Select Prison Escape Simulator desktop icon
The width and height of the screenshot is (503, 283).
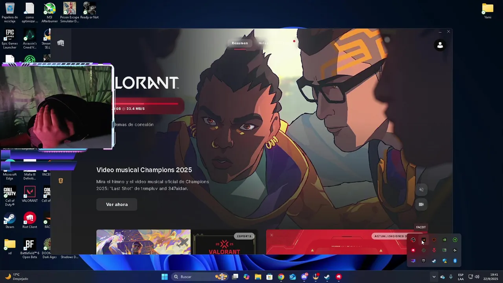[x=70, y=13]
